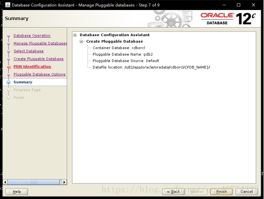Click the Finish button
Screen dimensions: 264x199
pyautogui.click(x=222, y=191)
